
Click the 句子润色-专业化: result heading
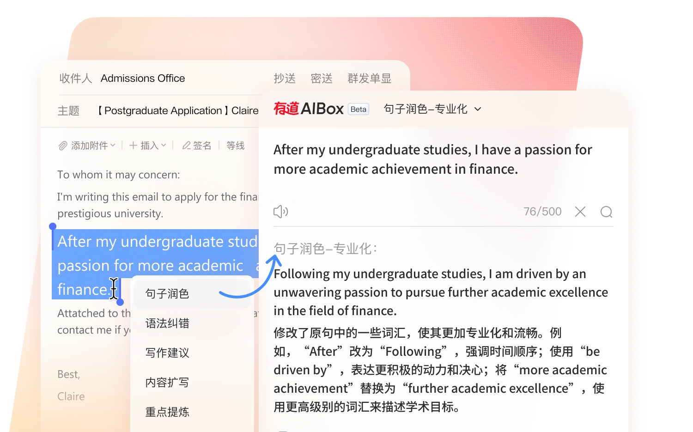click(326, 249)
